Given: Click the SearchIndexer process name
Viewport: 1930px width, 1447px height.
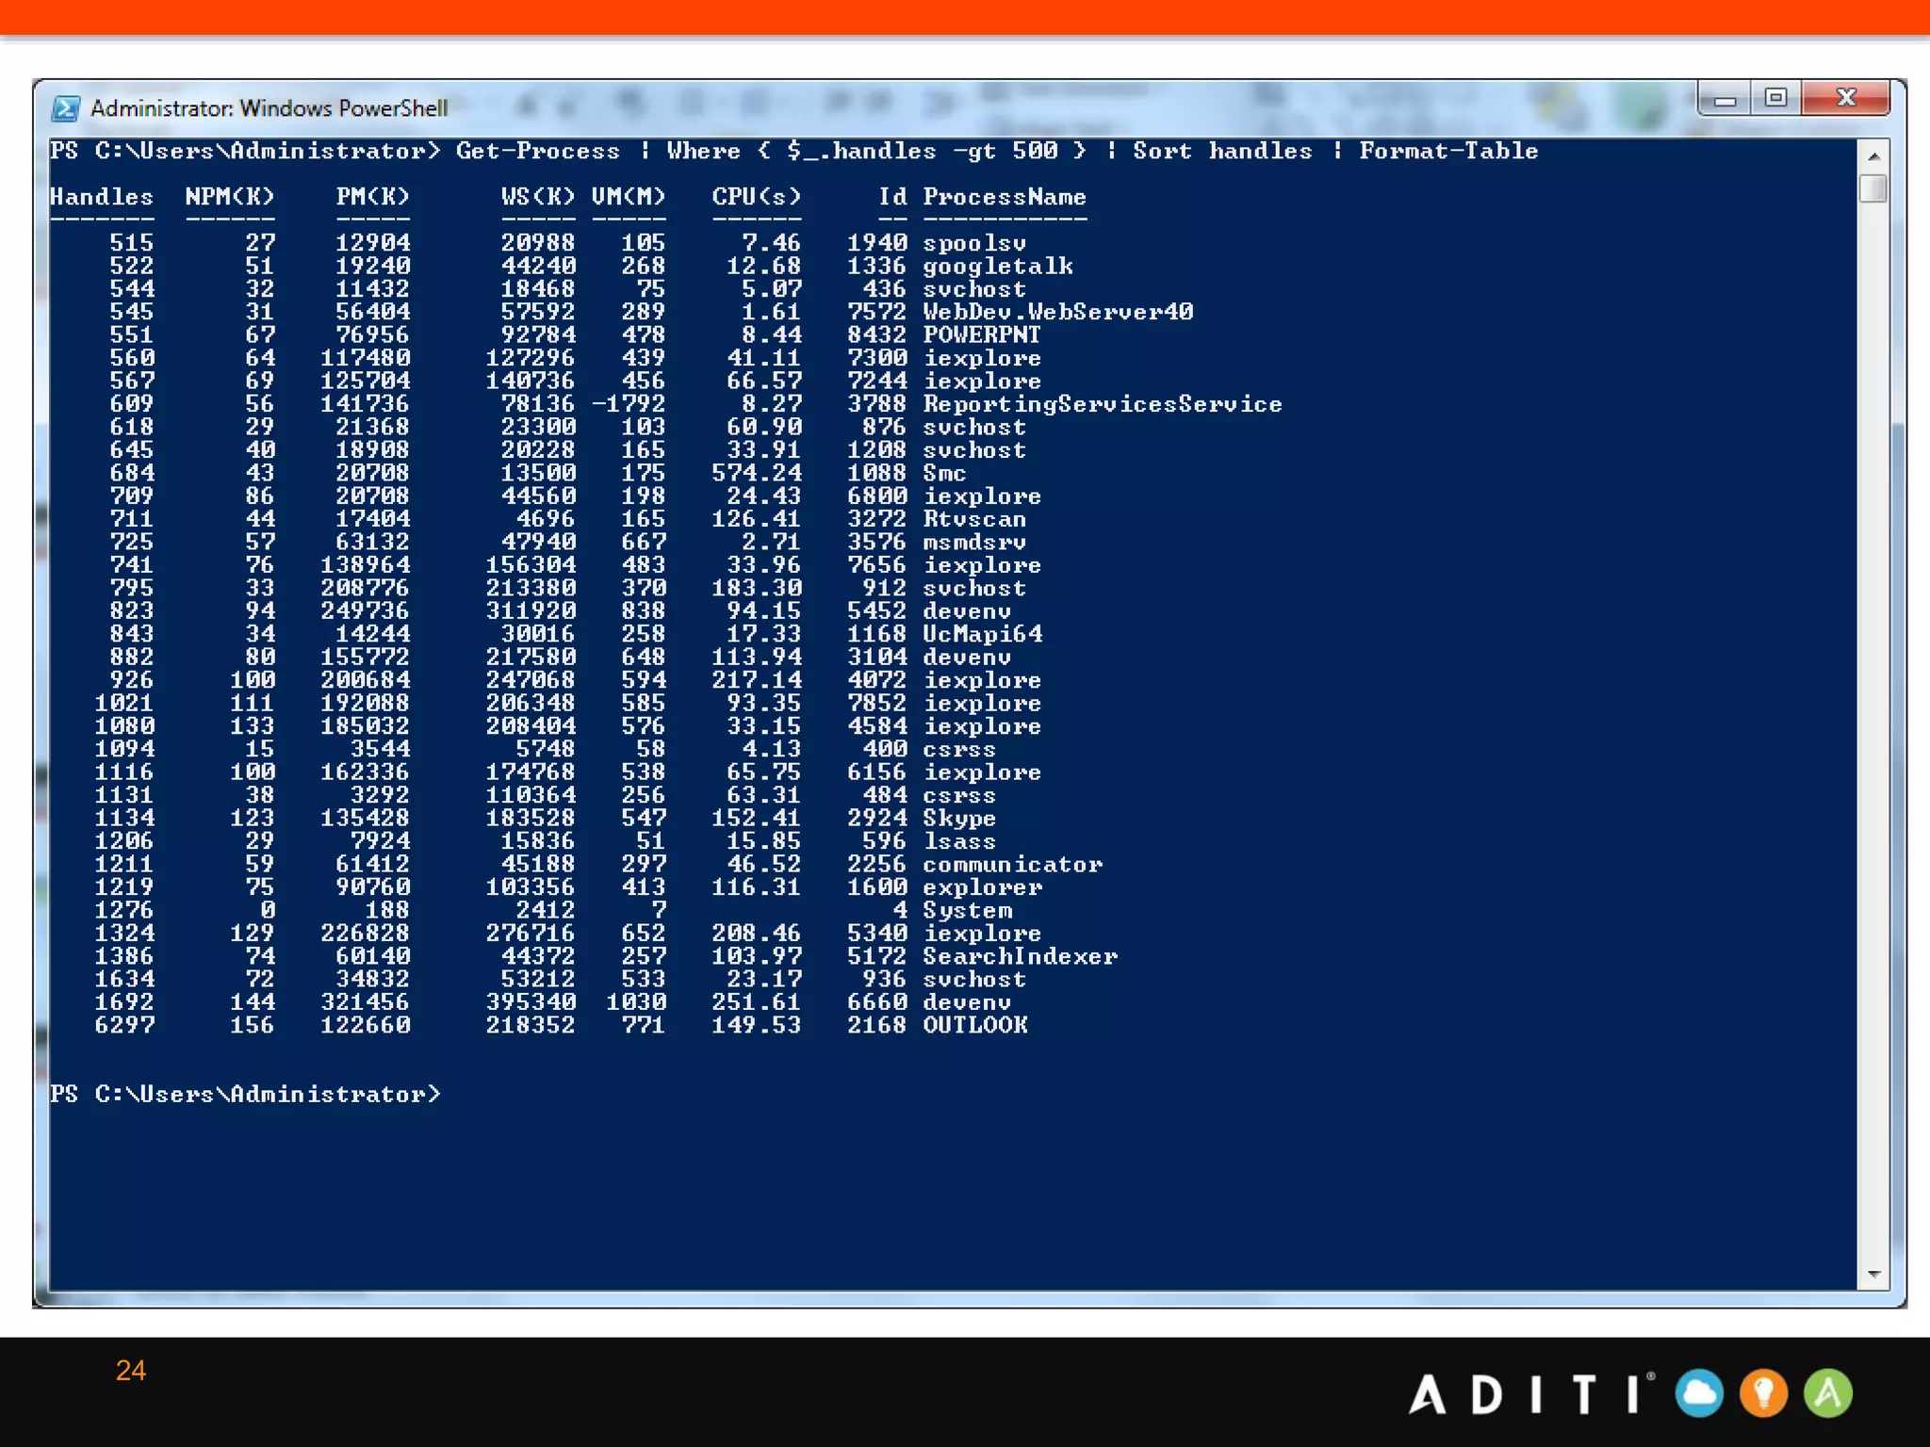Looking at the screenshot, I should [x=1020, y=956].
